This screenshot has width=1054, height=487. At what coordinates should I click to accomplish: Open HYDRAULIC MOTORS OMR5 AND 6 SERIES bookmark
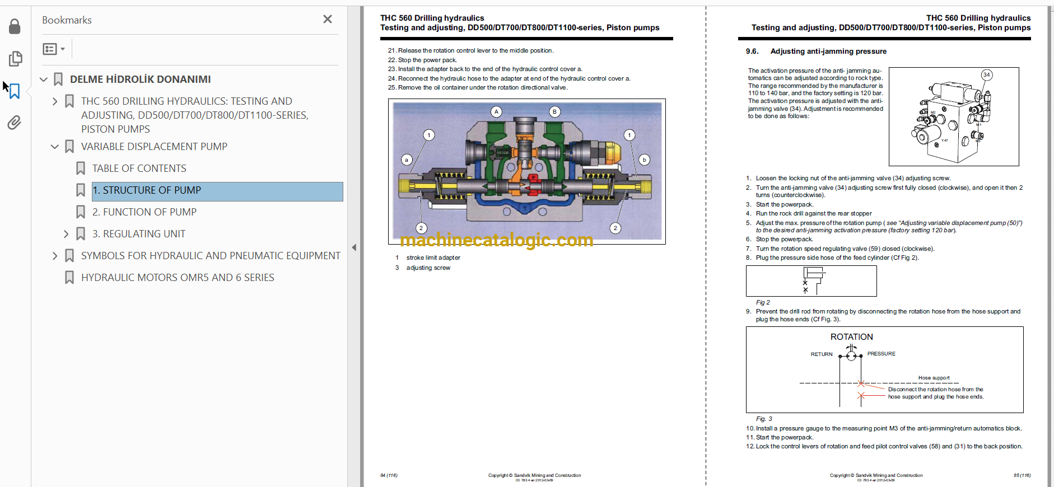pos(178,278)
